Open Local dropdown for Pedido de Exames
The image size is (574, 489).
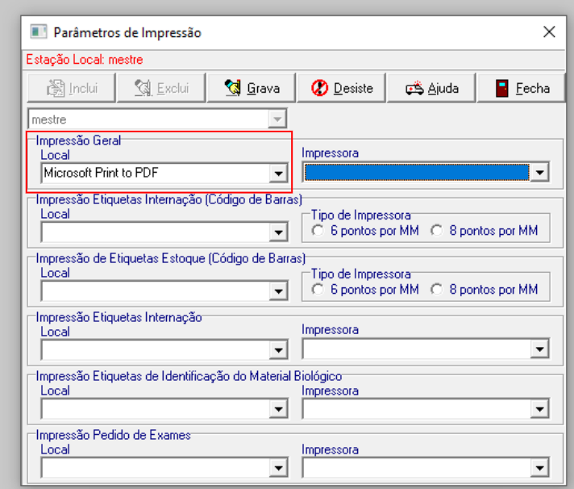tap(278, 468)
